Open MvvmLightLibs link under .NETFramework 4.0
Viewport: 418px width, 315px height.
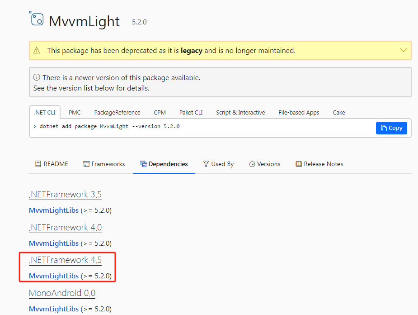54,243
